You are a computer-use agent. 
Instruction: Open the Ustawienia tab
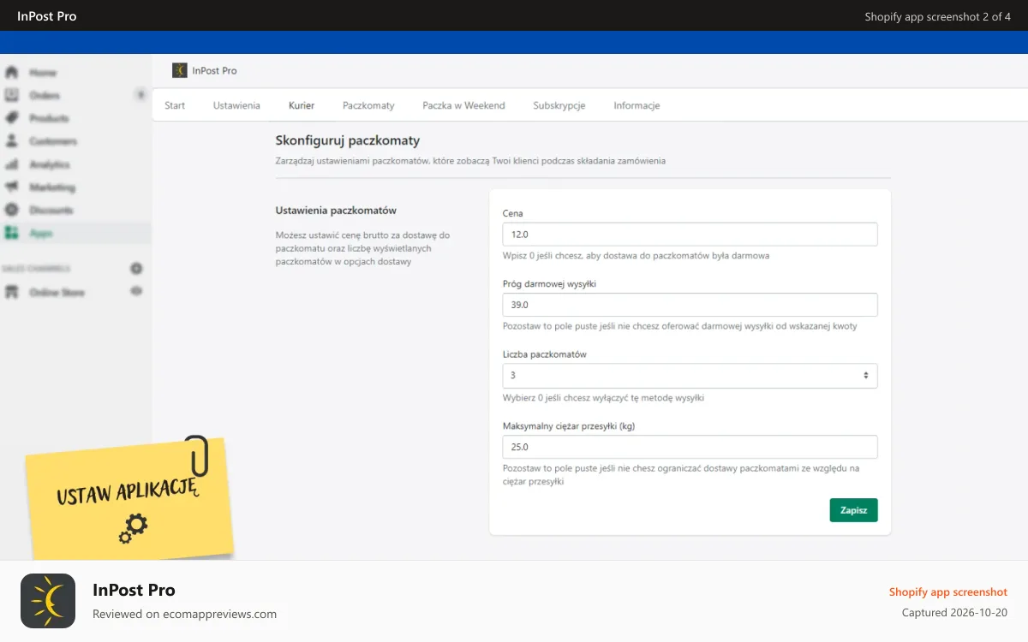(x=236, y=105)
